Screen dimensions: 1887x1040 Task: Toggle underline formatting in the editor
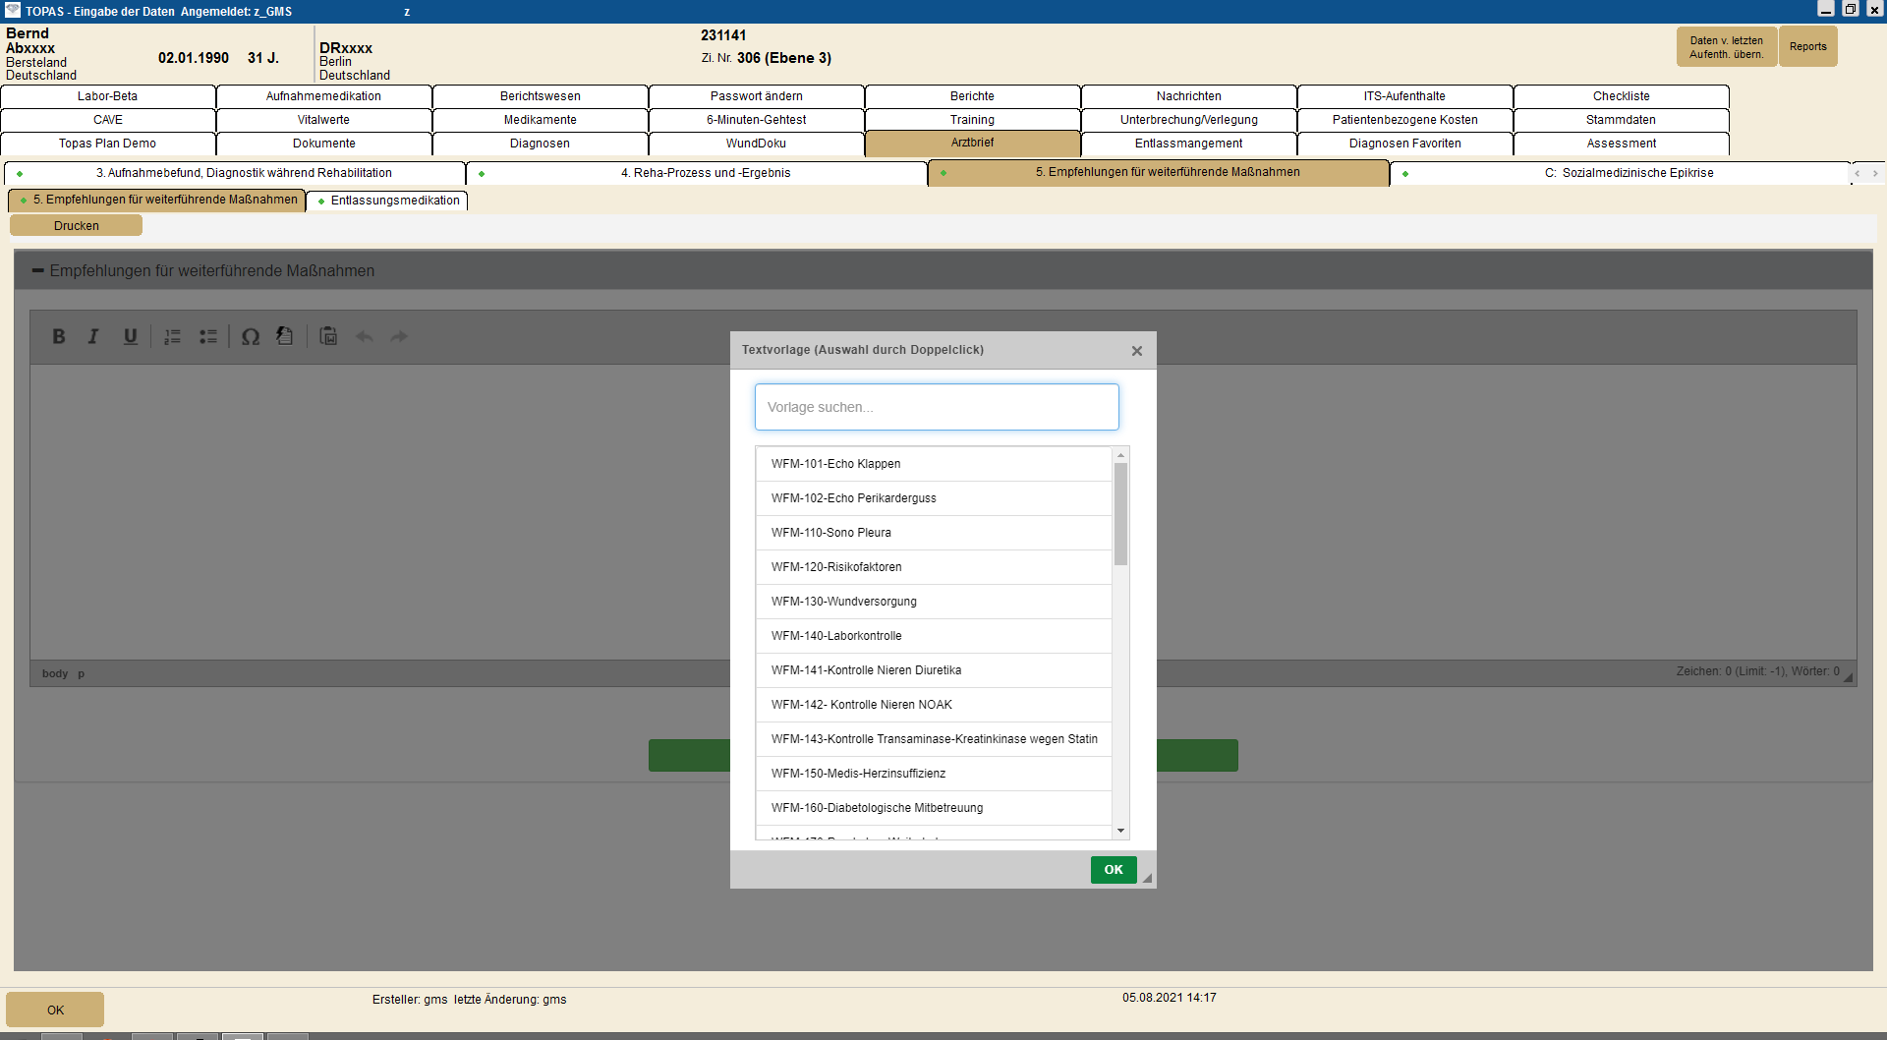[130, 336]
